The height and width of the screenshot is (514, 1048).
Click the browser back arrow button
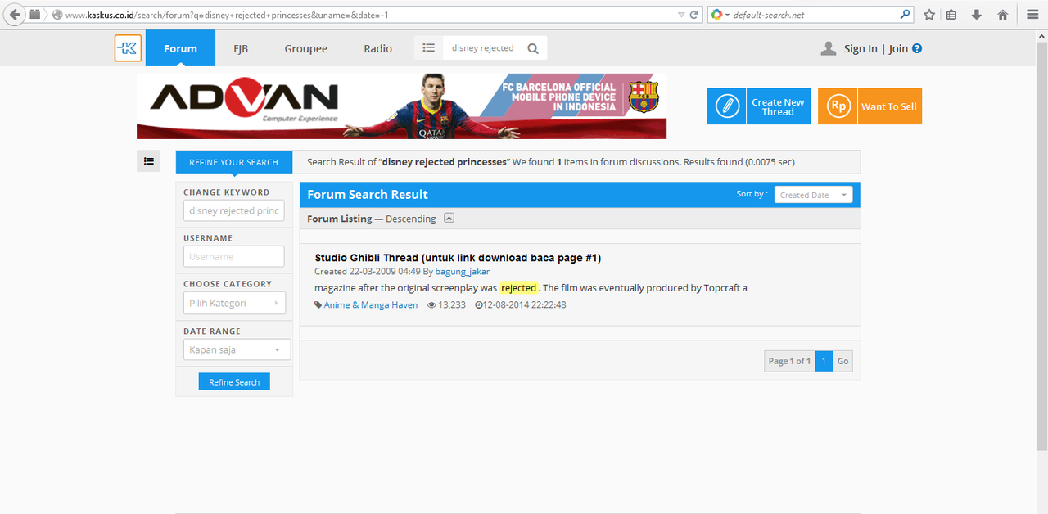[x=14, y=15]
